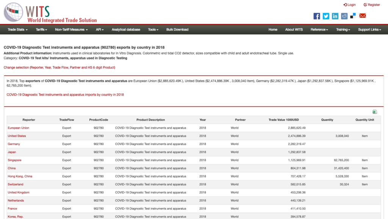Share page on Twitter
Viewport: 388px width, 219px height.
click(x=326, y=16)
